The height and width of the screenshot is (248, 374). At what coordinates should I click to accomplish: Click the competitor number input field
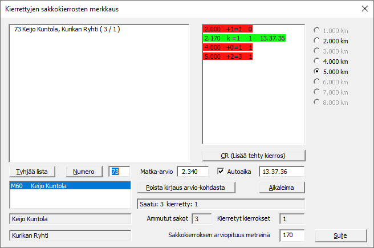(x=119, y=171)
